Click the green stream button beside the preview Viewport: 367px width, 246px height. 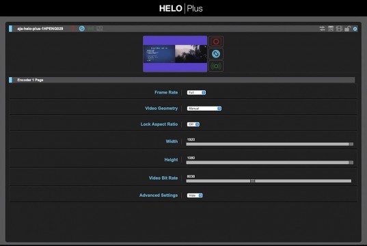216,66
